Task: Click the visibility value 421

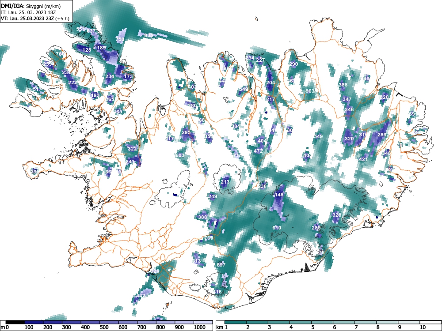Action: point(363,159)
